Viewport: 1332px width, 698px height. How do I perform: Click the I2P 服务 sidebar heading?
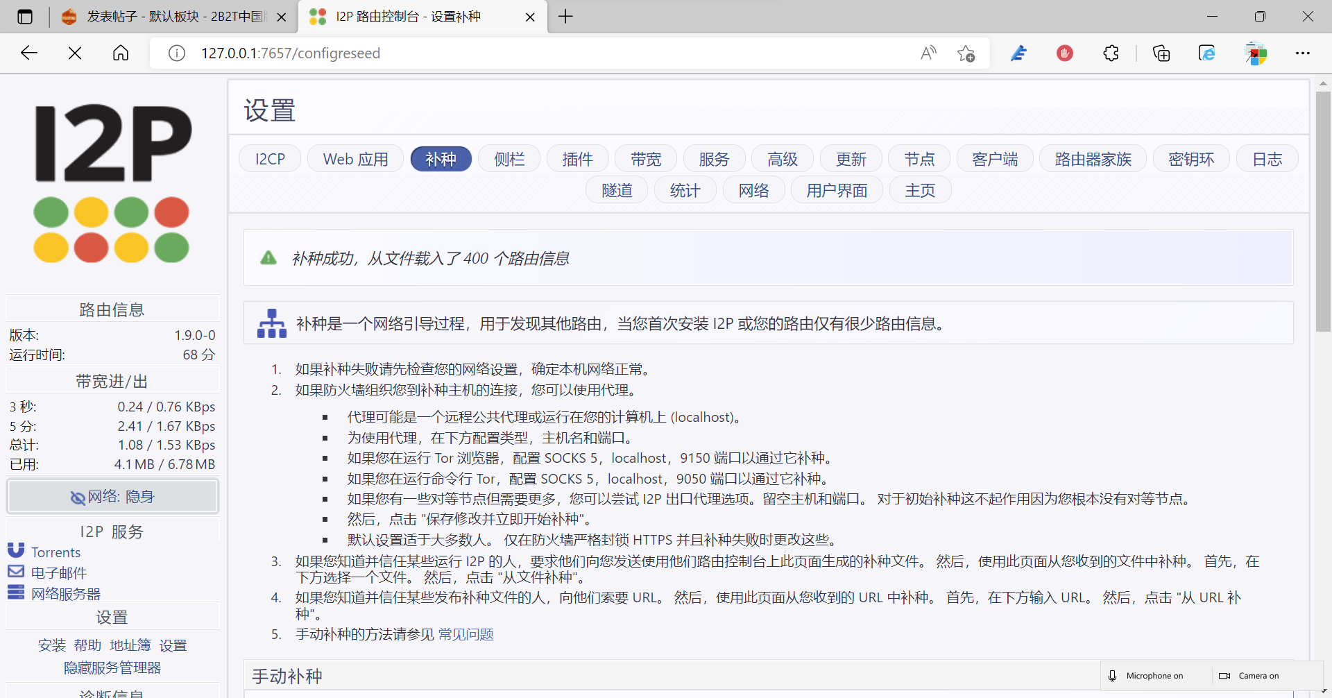(112, 531)
